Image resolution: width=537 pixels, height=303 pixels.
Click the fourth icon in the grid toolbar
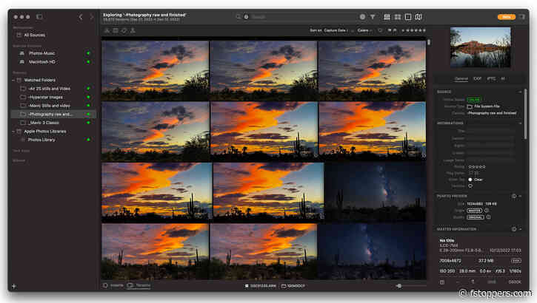pos(133,31)
